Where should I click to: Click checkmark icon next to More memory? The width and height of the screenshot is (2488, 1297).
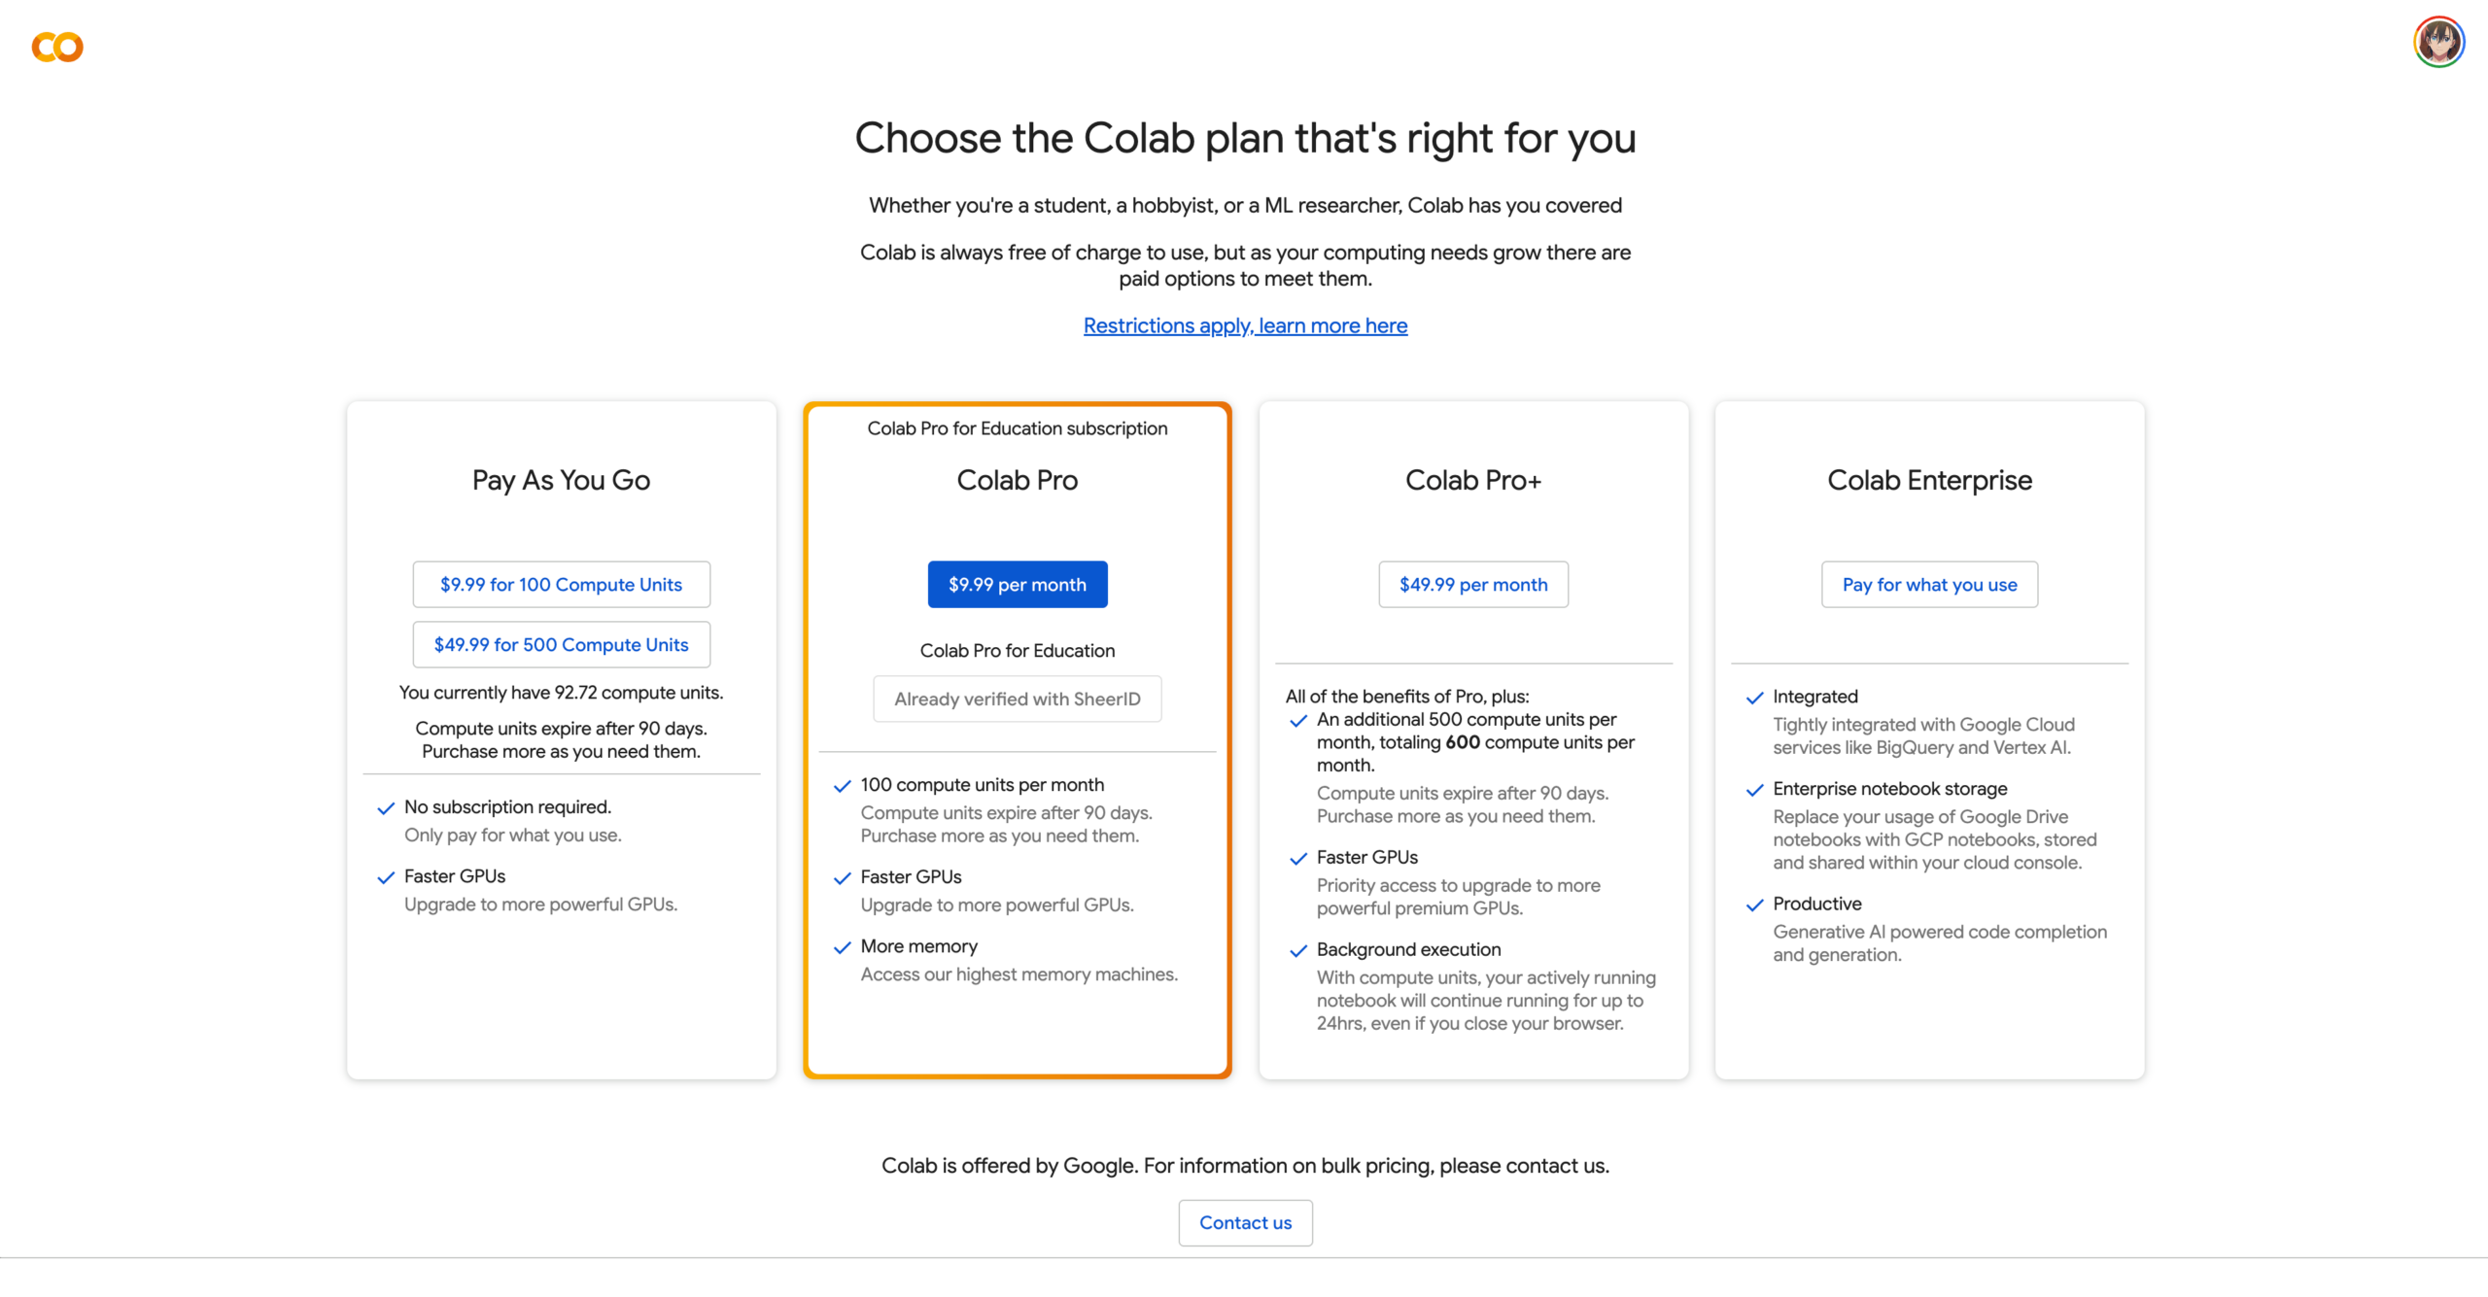843,947
